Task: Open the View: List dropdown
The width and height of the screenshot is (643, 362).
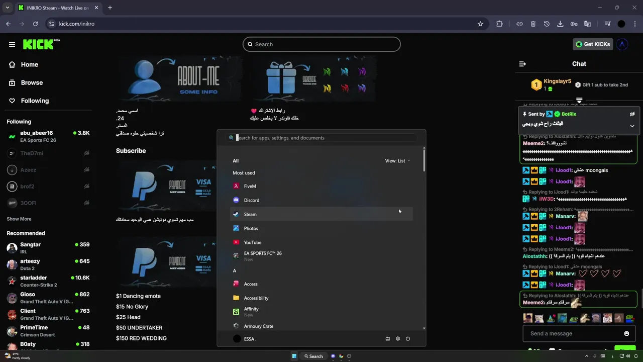Action: point(397,161)
